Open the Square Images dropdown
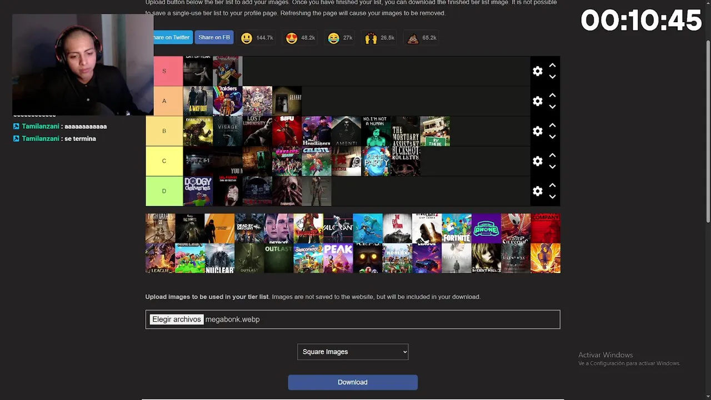 point(353,352)
